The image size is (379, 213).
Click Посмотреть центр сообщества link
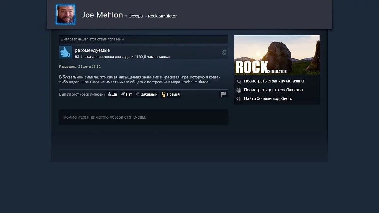pyautogui.click(x=273, y=90)
